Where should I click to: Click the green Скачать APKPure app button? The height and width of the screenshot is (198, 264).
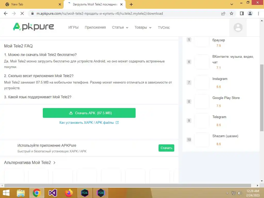[x=166, y=148]
